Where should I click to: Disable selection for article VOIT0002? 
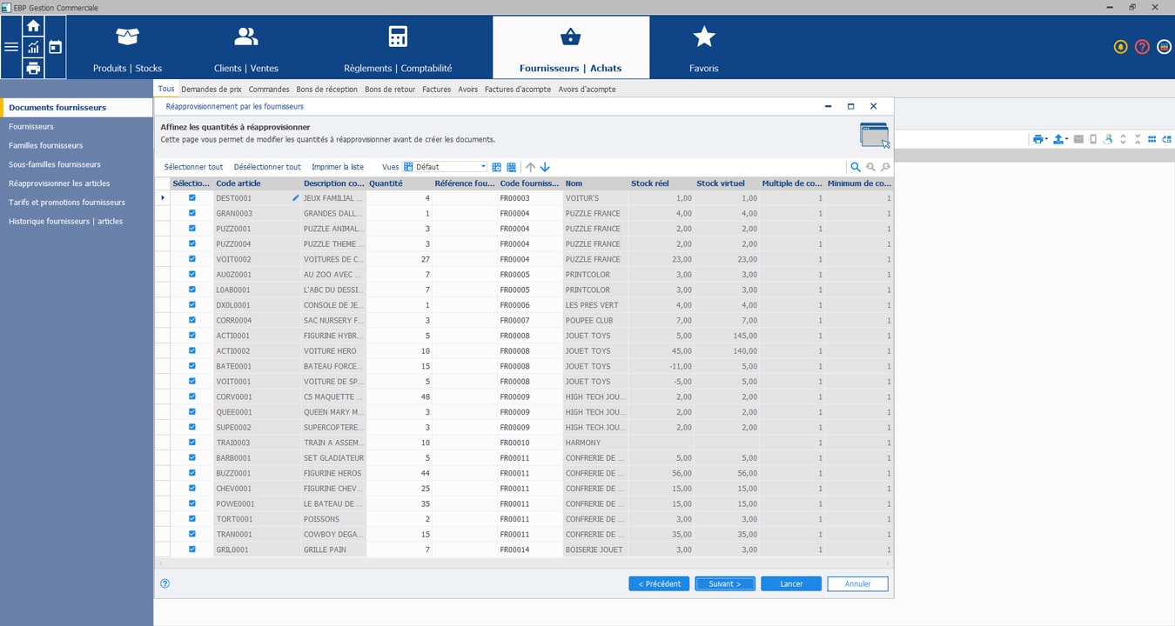[x=193, y=259]
